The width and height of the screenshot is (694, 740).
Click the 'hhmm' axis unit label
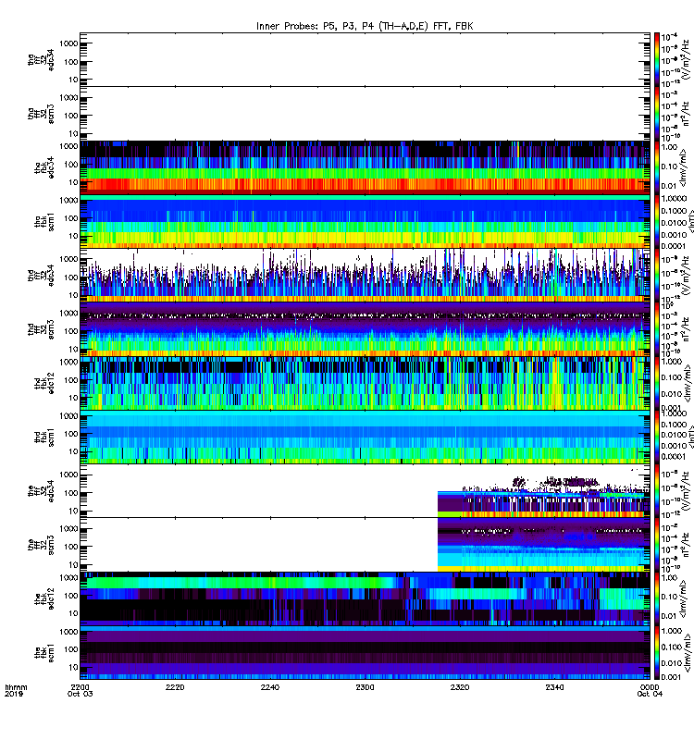[16, 687]
